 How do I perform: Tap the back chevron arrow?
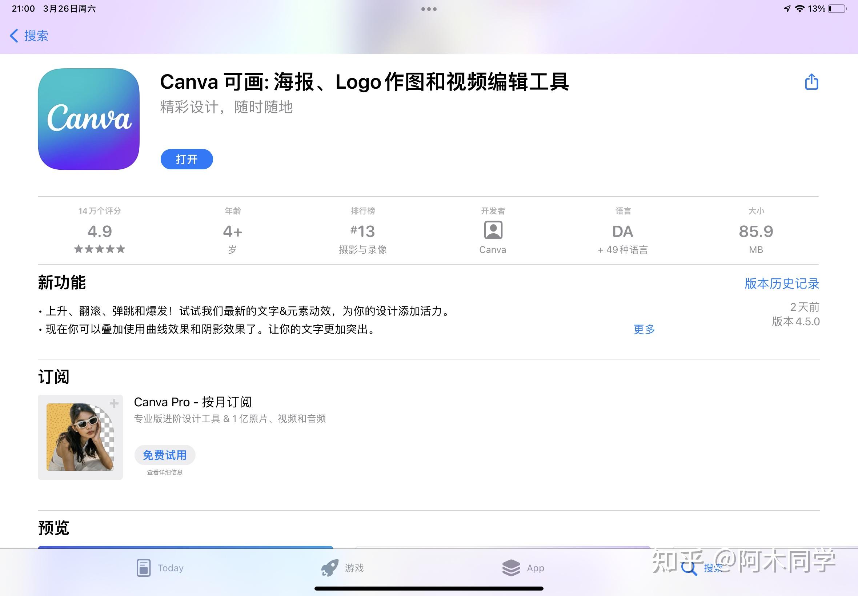[x=14, y=36]
